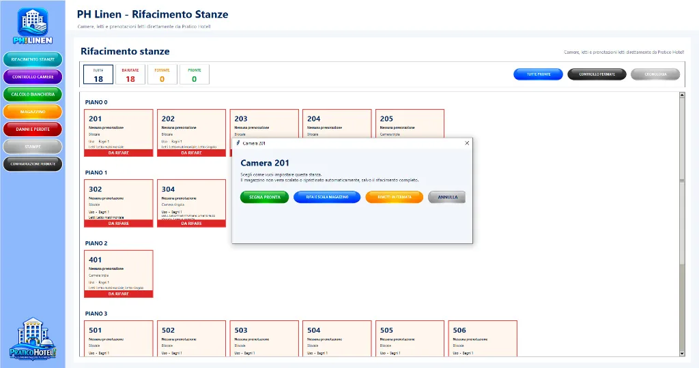Click the PIANO 0 heading
The image size is (699, 368).
point(96,102)
